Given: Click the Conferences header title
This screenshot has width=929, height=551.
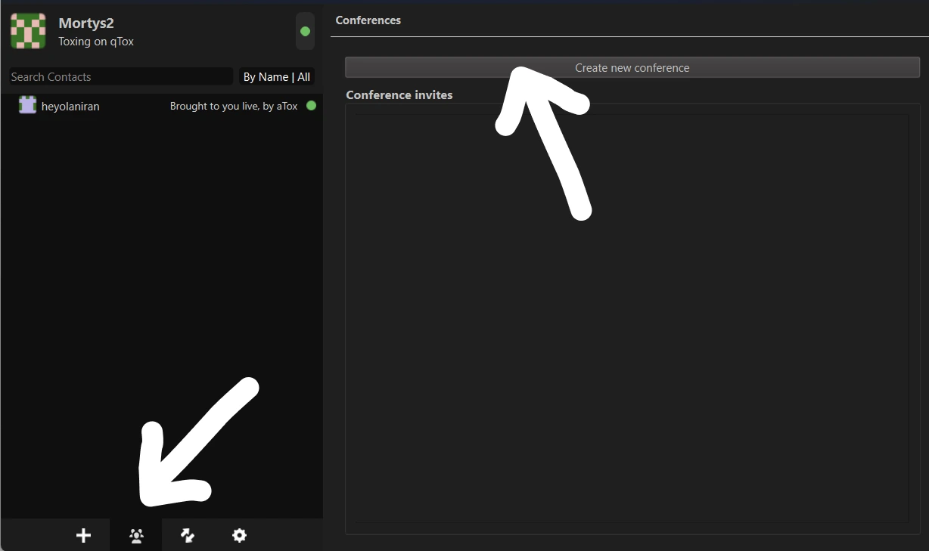Looking at the screenshot, I should pos(368,20).
